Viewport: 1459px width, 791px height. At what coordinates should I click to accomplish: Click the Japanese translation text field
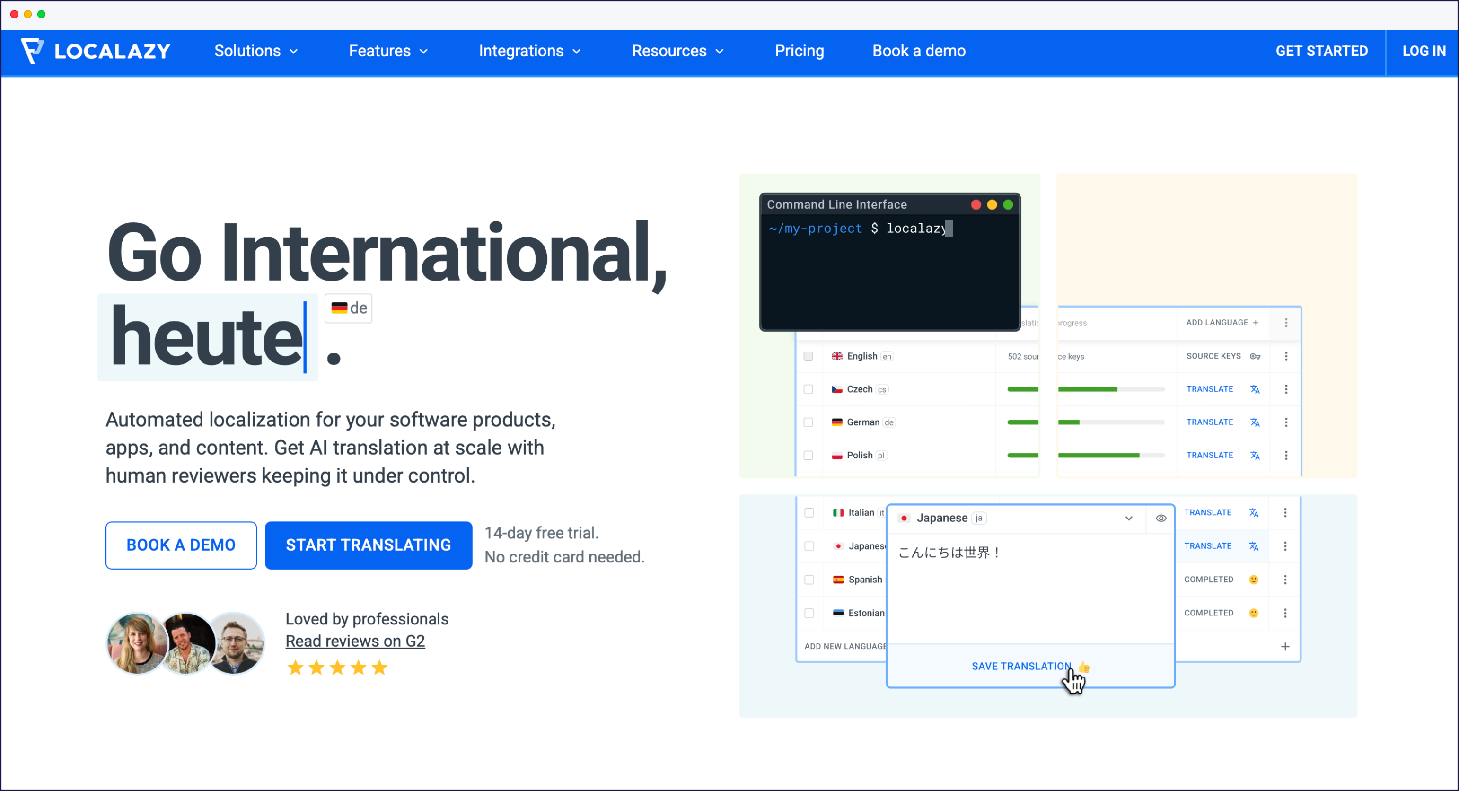point(1030,589)
